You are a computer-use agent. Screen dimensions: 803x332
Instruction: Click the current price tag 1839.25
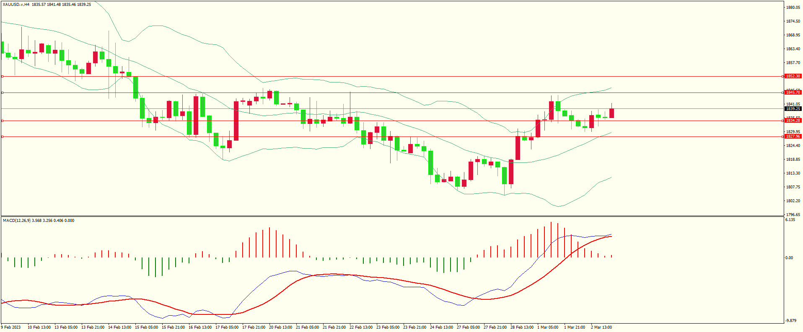pos(793,109)
